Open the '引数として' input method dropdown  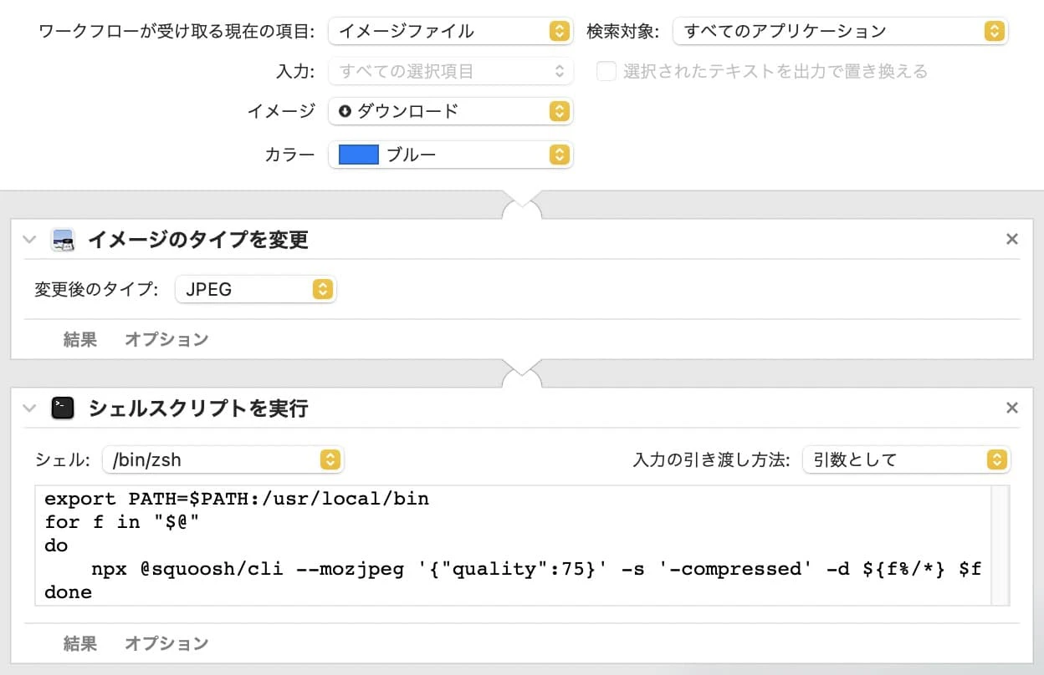coord(906,459)
